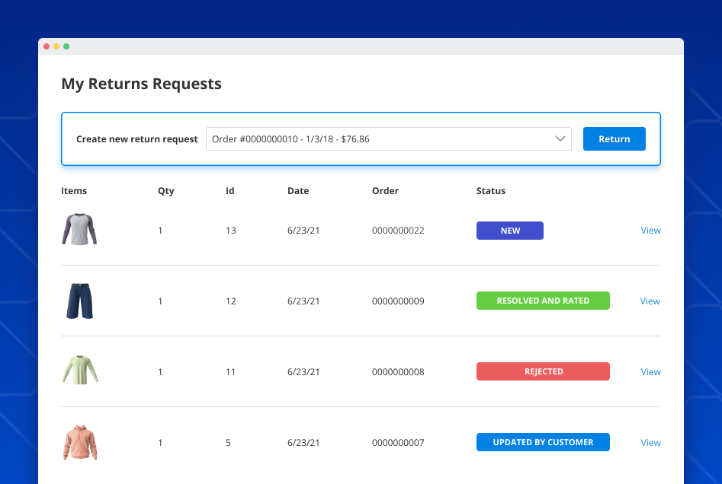This screenshot has width=722, height=484.
Task: Select Order #0000000010 in the combo box
Action: (389, 139)
